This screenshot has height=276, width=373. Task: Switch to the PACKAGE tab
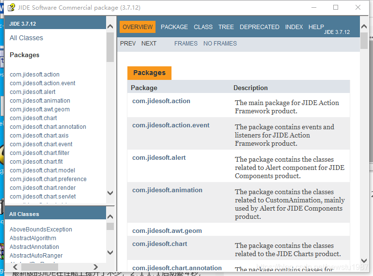(174, 27)
